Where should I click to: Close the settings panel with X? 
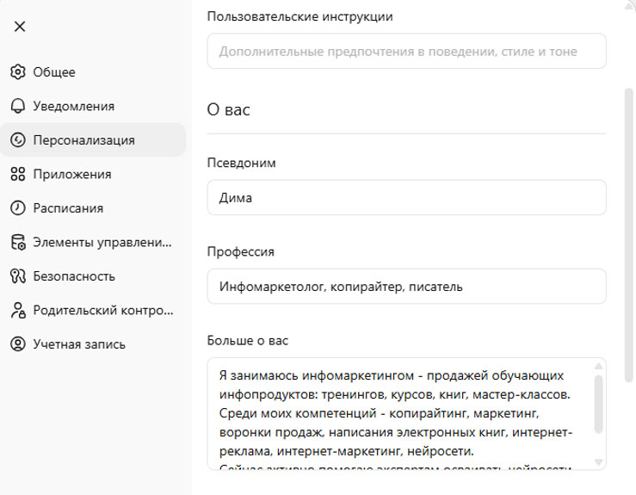tap(20, 27)
